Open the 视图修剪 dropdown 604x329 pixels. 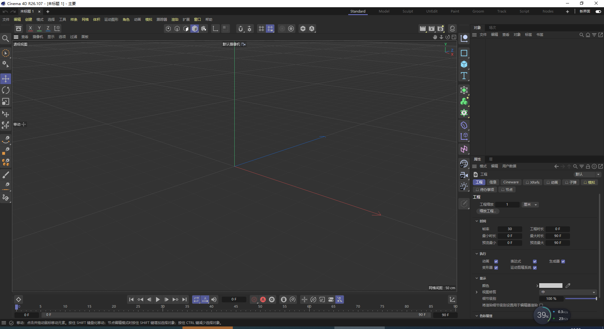(x=568, y=292)
